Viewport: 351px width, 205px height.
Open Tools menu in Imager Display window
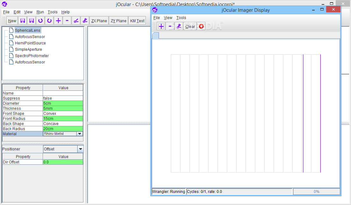181,18
